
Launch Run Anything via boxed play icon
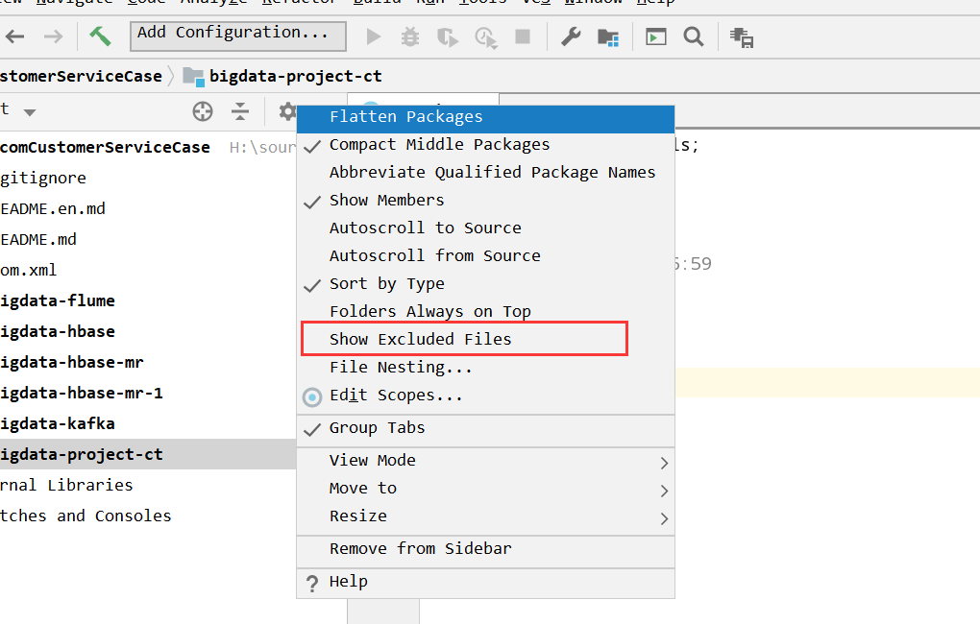[654, 36]
